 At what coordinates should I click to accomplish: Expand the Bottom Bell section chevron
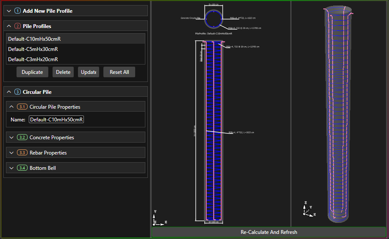(11, 168)
